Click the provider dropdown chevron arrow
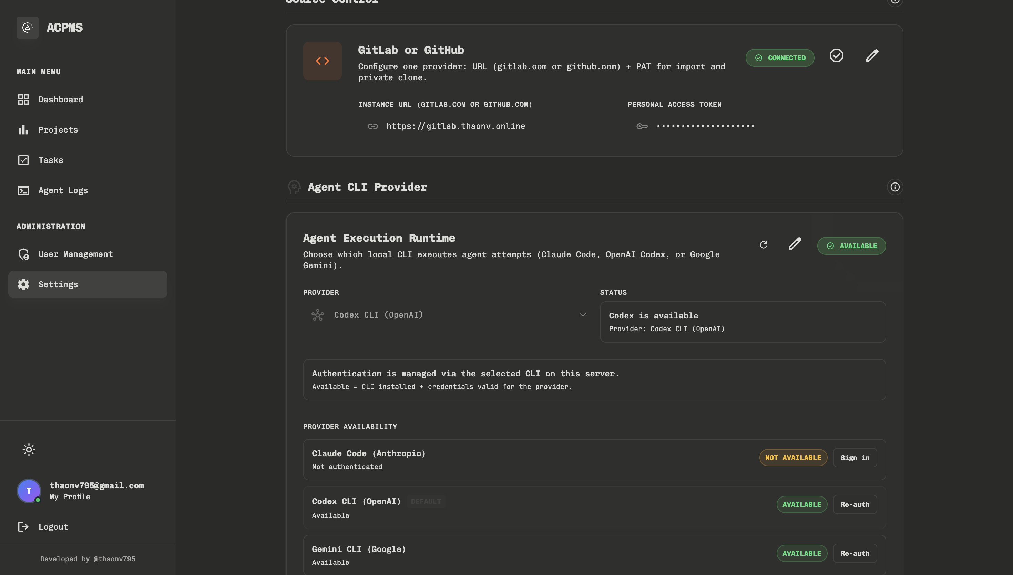1013x575 pixels. pos(583,315)
